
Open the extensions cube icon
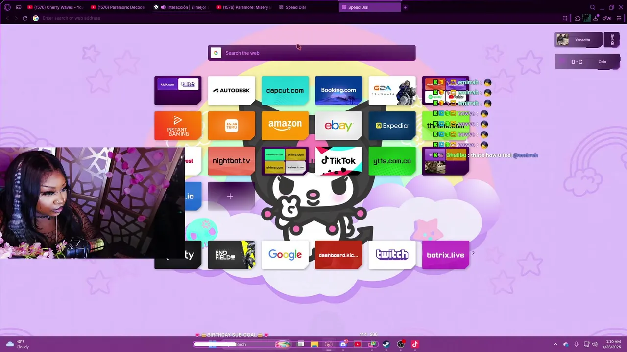(578, 18)
